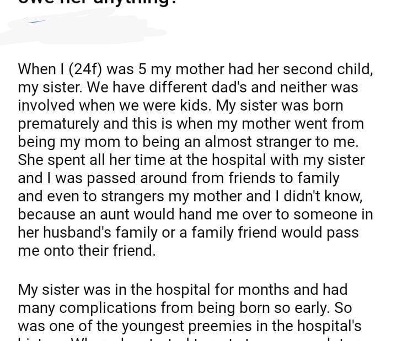The height and width of the screenshot is (341, 397).
Task: Click the redacted author name smudge
Action: (x=83, y=29)
